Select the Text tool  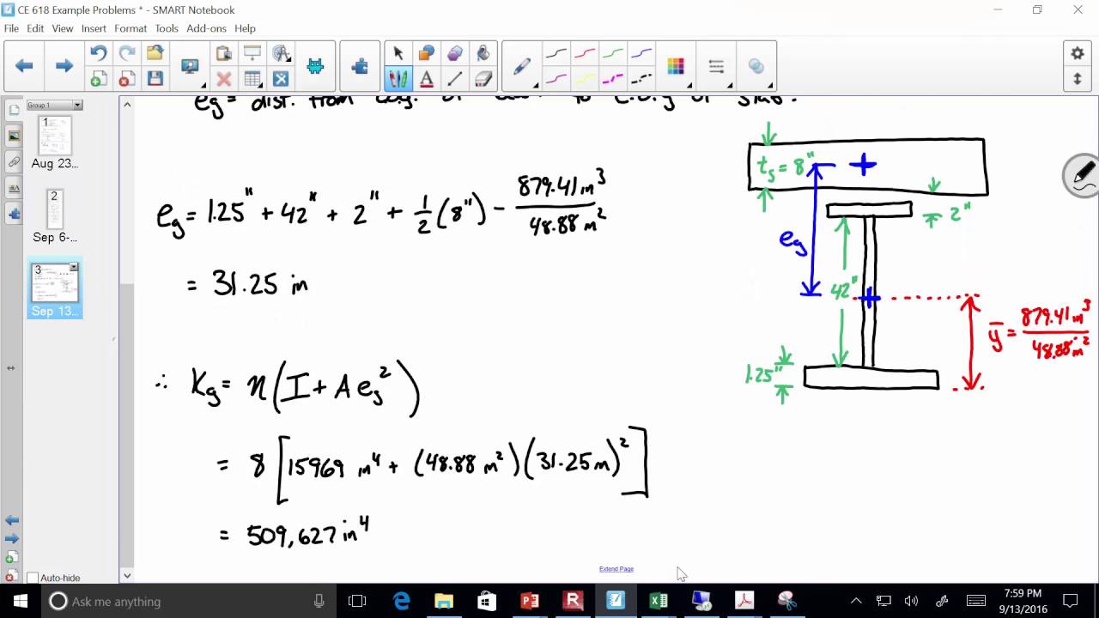(426, 79)
